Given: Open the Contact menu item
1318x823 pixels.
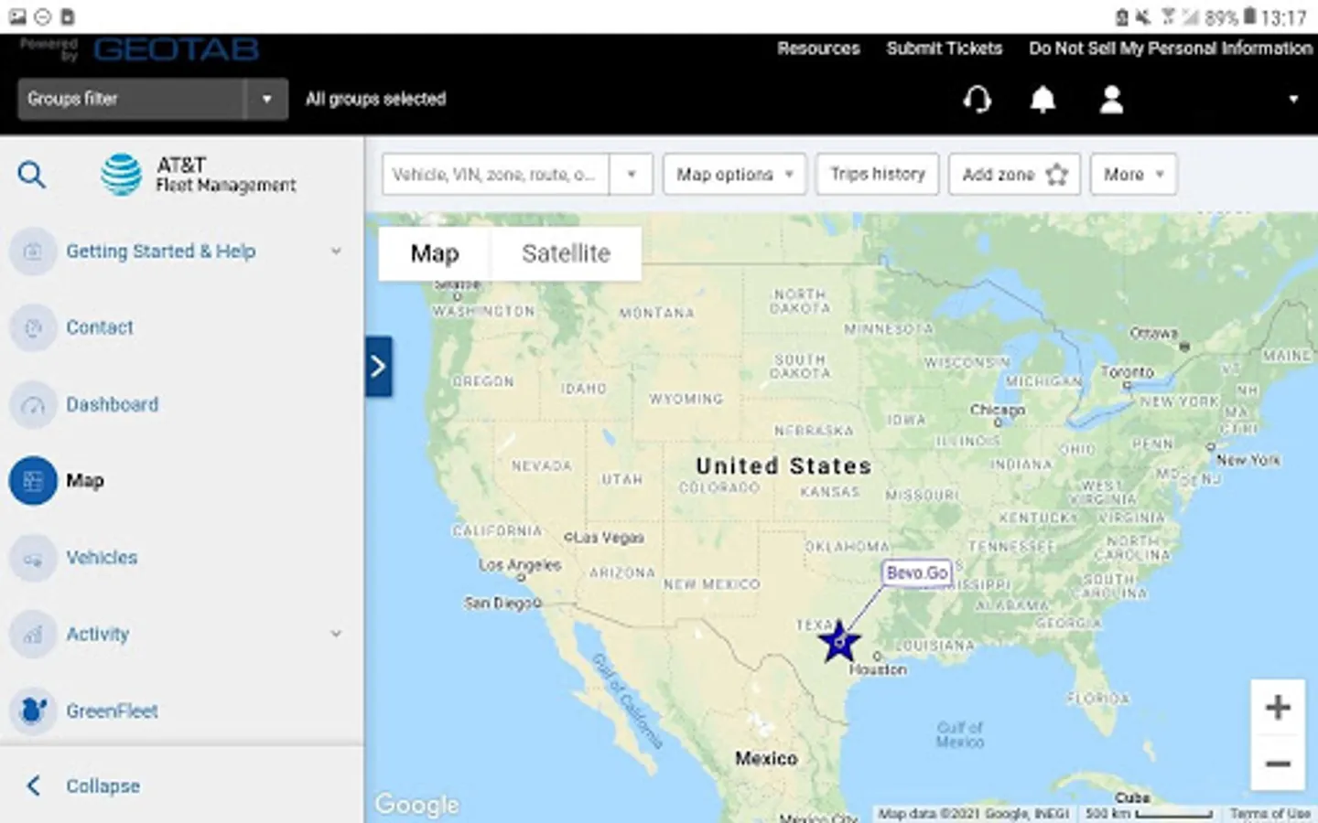Looking at the screenshot, I should point(99,327).
